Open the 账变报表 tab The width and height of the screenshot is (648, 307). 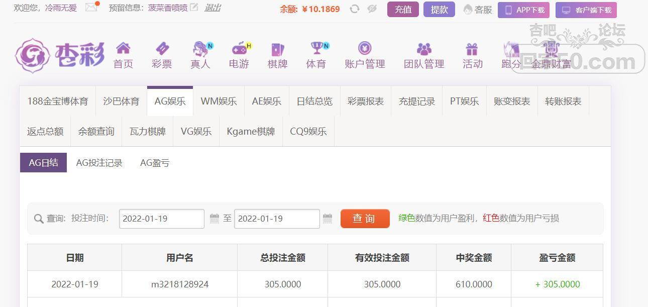tap(512, 101)
